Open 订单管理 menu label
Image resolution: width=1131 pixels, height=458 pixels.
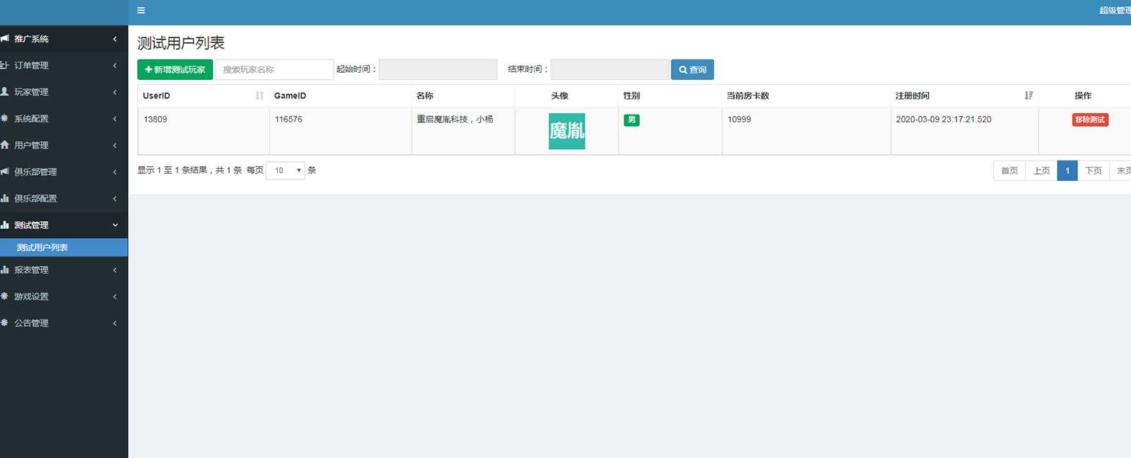coord(31,65)
